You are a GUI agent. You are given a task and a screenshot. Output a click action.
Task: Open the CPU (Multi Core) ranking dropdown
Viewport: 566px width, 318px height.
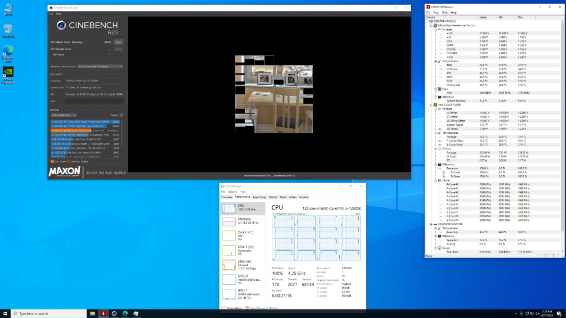tap(64, 115)
